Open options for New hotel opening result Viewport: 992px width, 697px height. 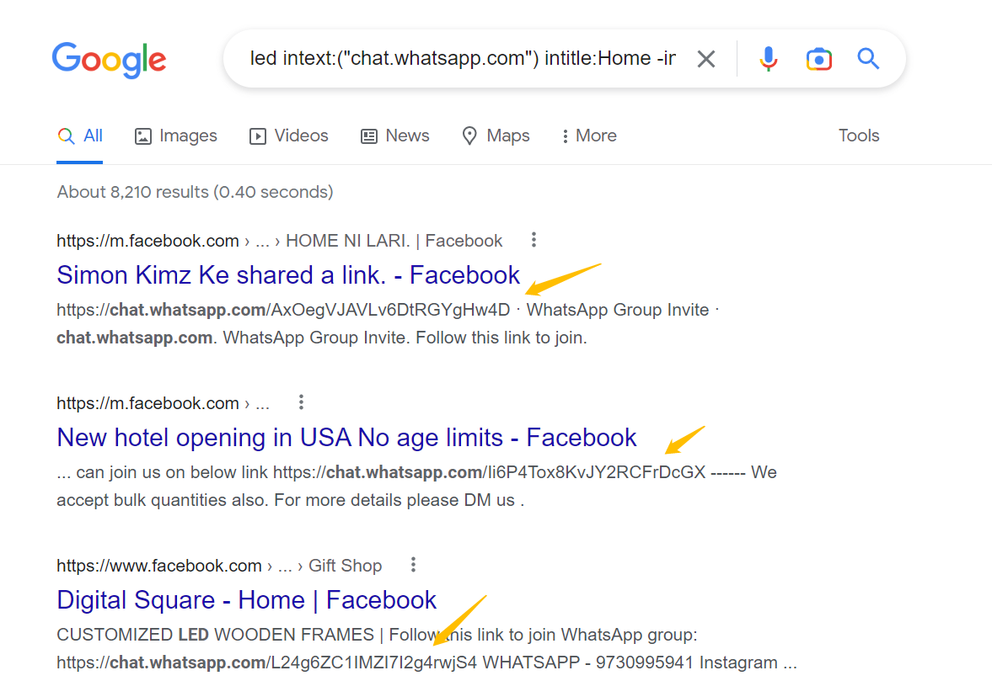(x=301, y=402)
